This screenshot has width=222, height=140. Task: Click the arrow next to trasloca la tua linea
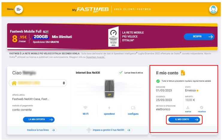53,130
